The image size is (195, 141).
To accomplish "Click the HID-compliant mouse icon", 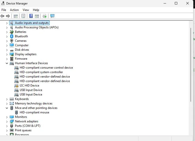I will (16, 112).
